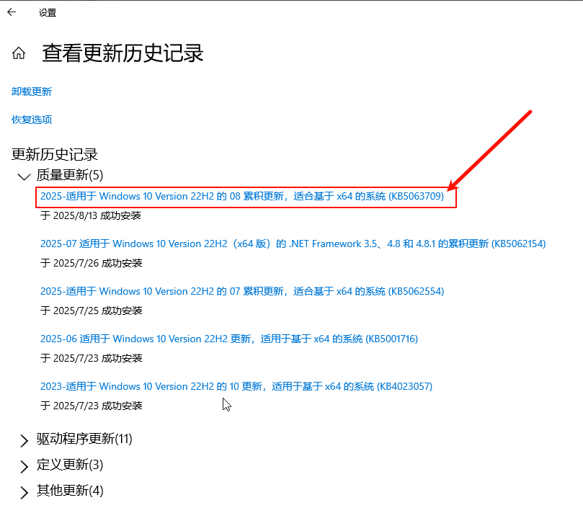This screenshot has height=531, width=583.
Task: Expand the 其他更新(4) section
Action: click(24, 491)
